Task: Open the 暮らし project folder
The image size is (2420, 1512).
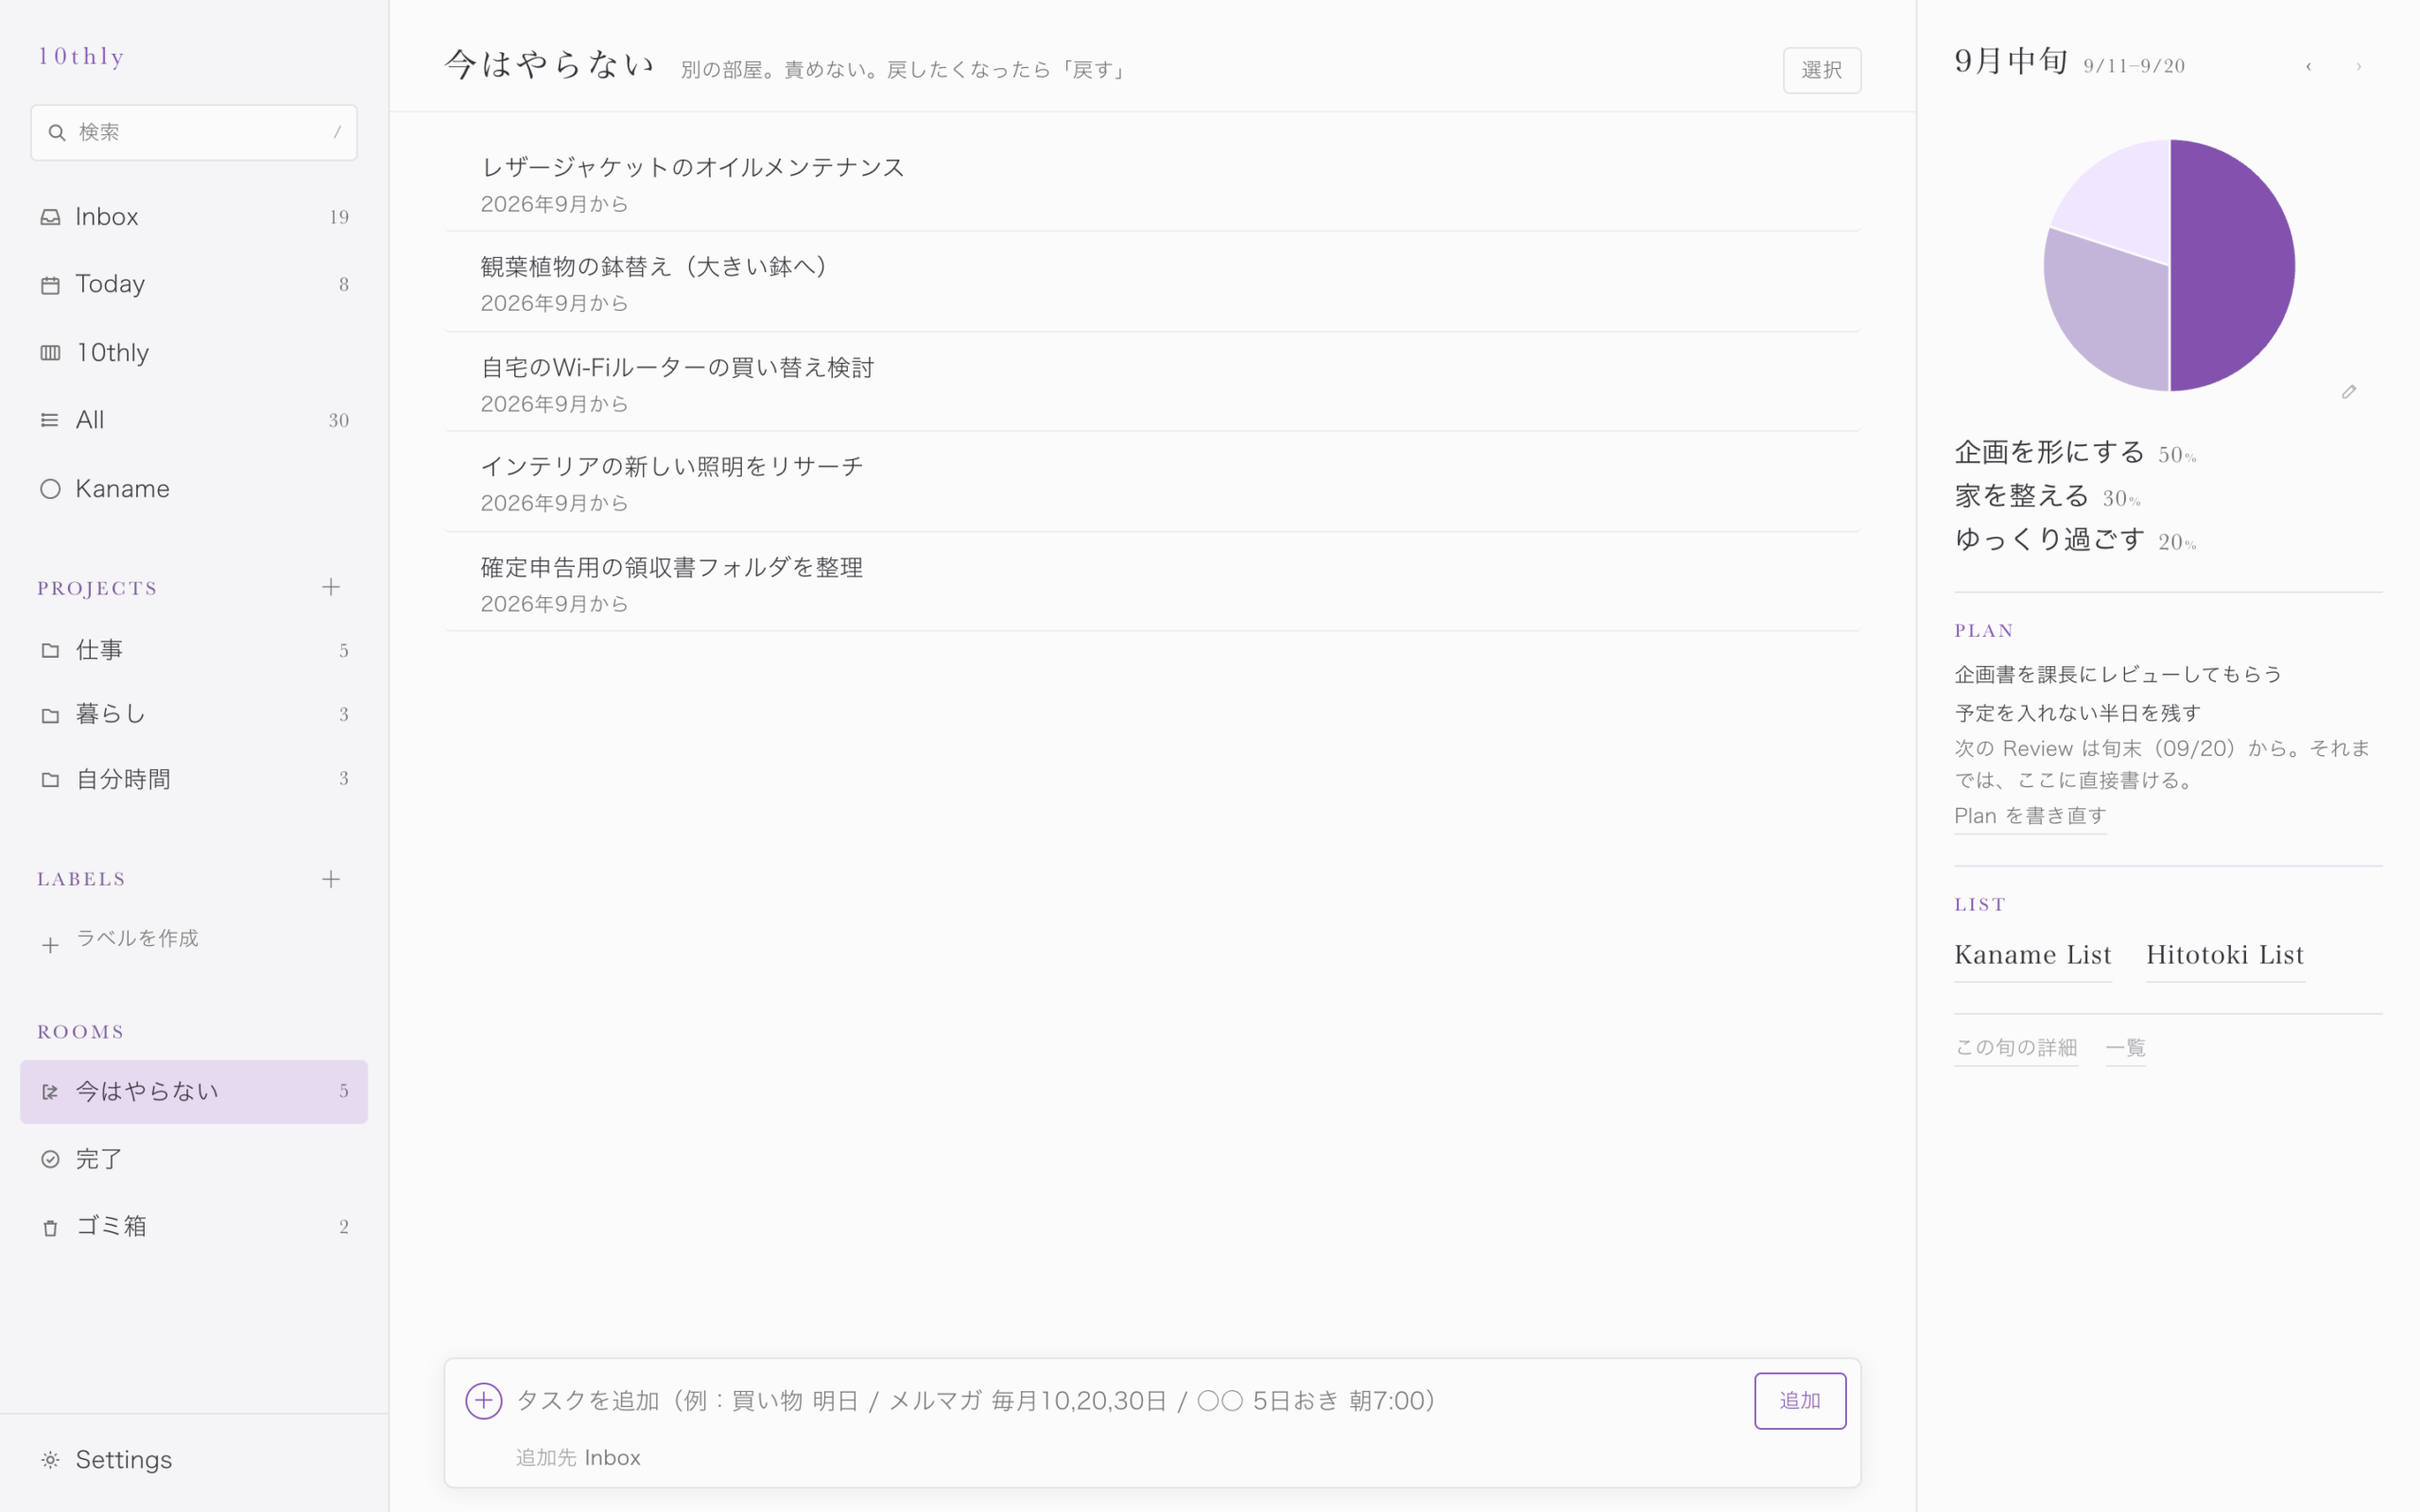Action: pyautogui.click(x=194, y=714)
